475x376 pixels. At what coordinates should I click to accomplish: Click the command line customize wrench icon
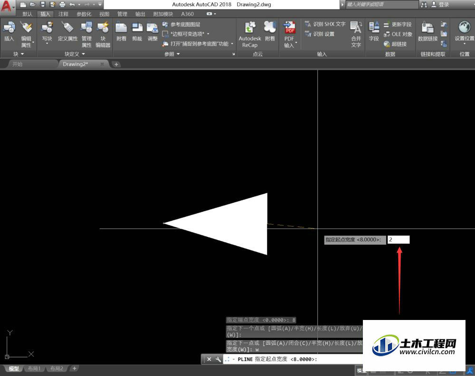(x=218, y=359)
